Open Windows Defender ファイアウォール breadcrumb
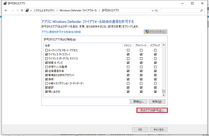This screenshot has width=209, height=136. [78, 11]
